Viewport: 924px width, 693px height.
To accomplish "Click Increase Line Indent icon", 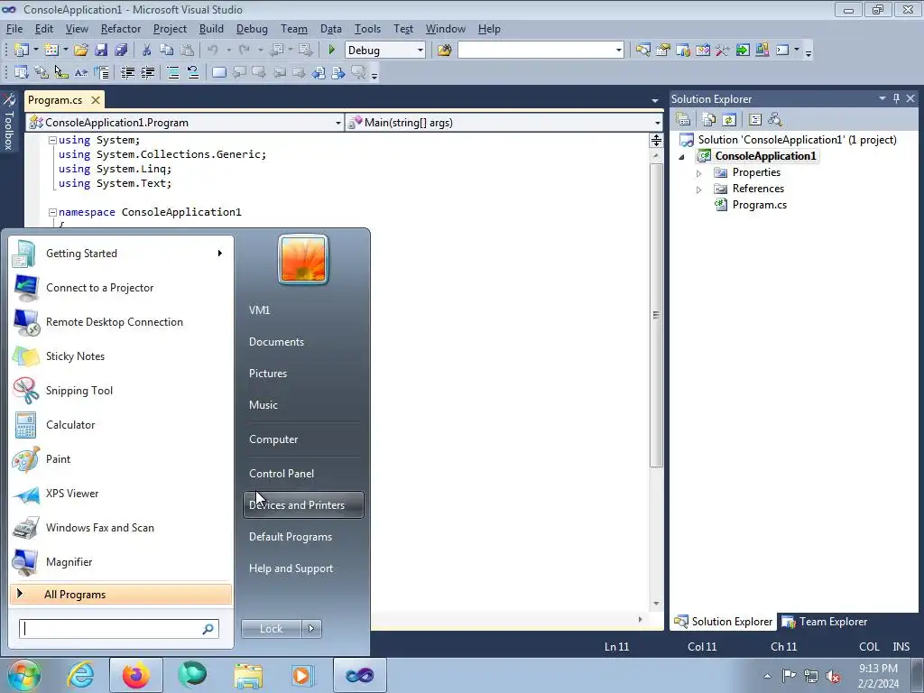I will pyautogui.click(x=147, y=72).
